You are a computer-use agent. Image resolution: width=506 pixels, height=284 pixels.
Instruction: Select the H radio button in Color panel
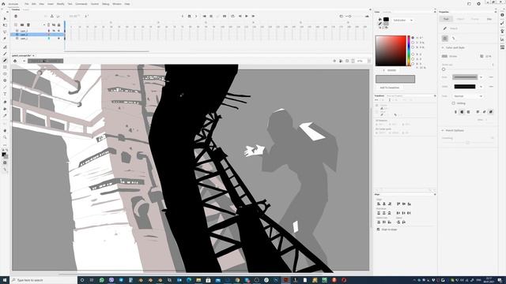tap(413, 38)
